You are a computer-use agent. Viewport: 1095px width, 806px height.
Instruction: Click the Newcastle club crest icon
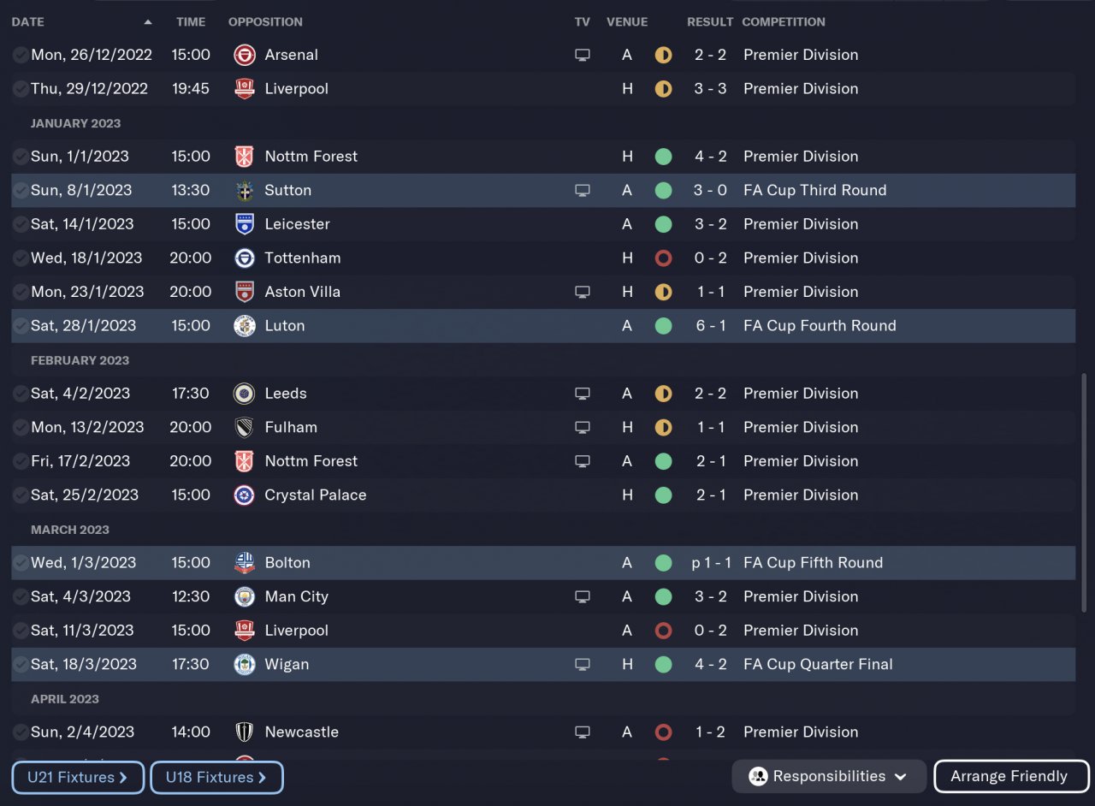245,732
